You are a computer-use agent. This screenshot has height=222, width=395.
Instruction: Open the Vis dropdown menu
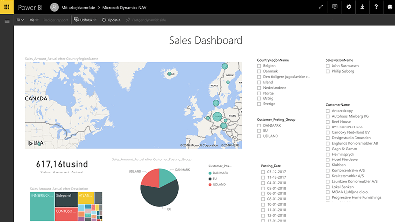(34, 20)
